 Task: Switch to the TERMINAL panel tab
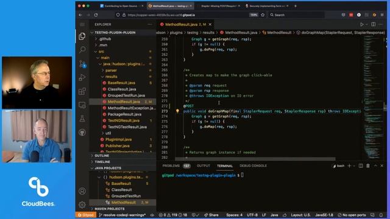[x=225, y=166]
